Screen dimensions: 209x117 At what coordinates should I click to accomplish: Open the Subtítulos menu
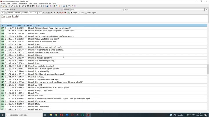14,3
